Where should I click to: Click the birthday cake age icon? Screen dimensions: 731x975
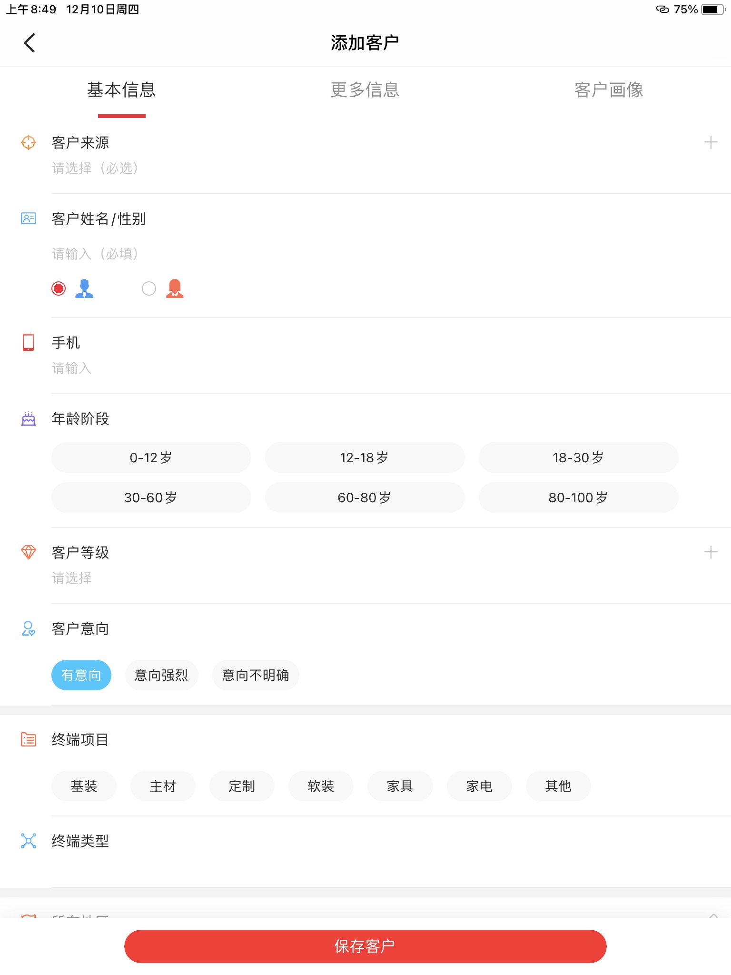[x=29, y=418]
